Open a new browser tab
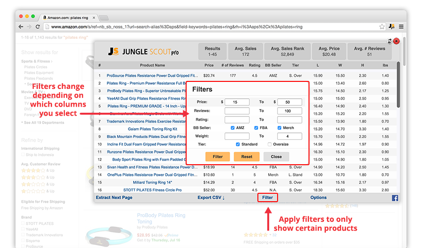Viewport: 422px width, 248px height. point(104,18)
